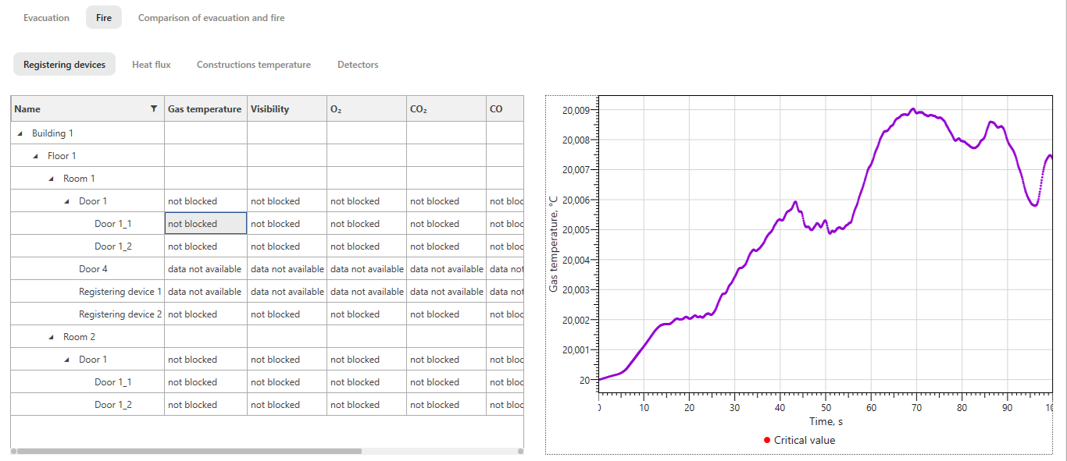Image resolution: width=1067 pixels, height=461 pixels.
Task: Open the Constructions temperature tab
Action: coord(253,64)
